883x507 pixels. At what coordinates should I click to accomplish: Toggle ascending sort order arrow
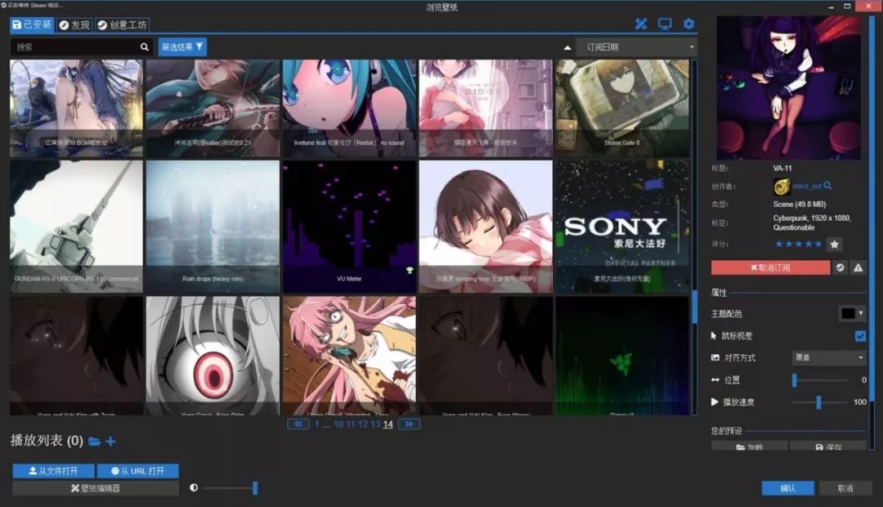567,47
